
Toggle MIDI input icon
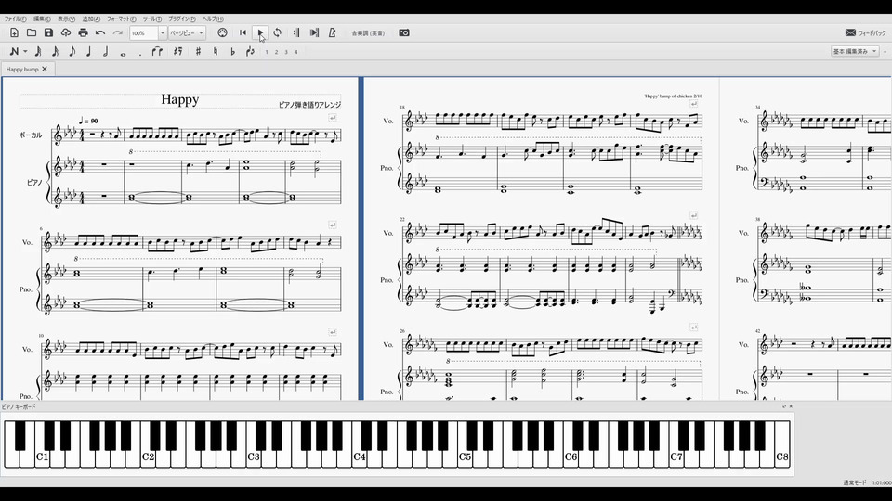(222, 33)
